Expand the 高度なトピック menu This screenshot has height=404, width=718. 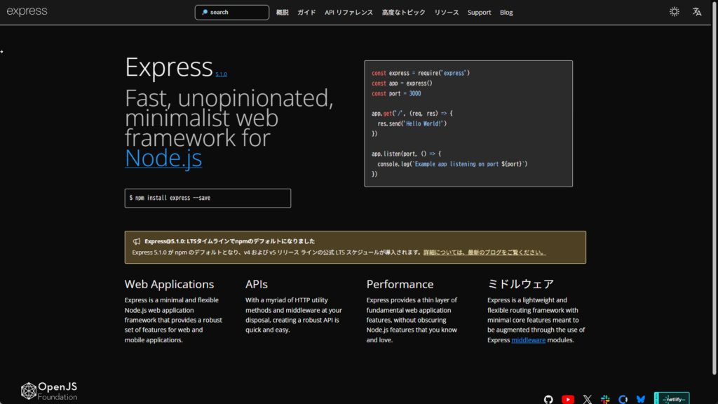click(403, 13)
